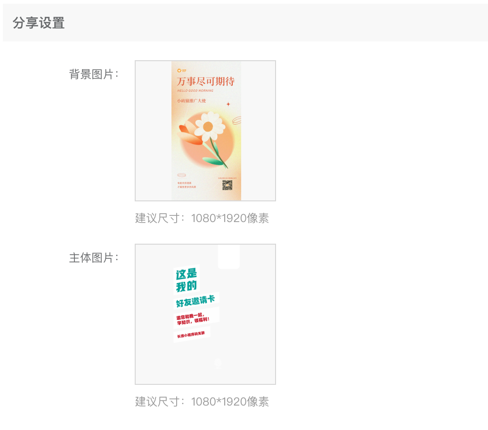Click the 背景图片 field label
The image size is (488, 430).
click(x=94, y=74)
